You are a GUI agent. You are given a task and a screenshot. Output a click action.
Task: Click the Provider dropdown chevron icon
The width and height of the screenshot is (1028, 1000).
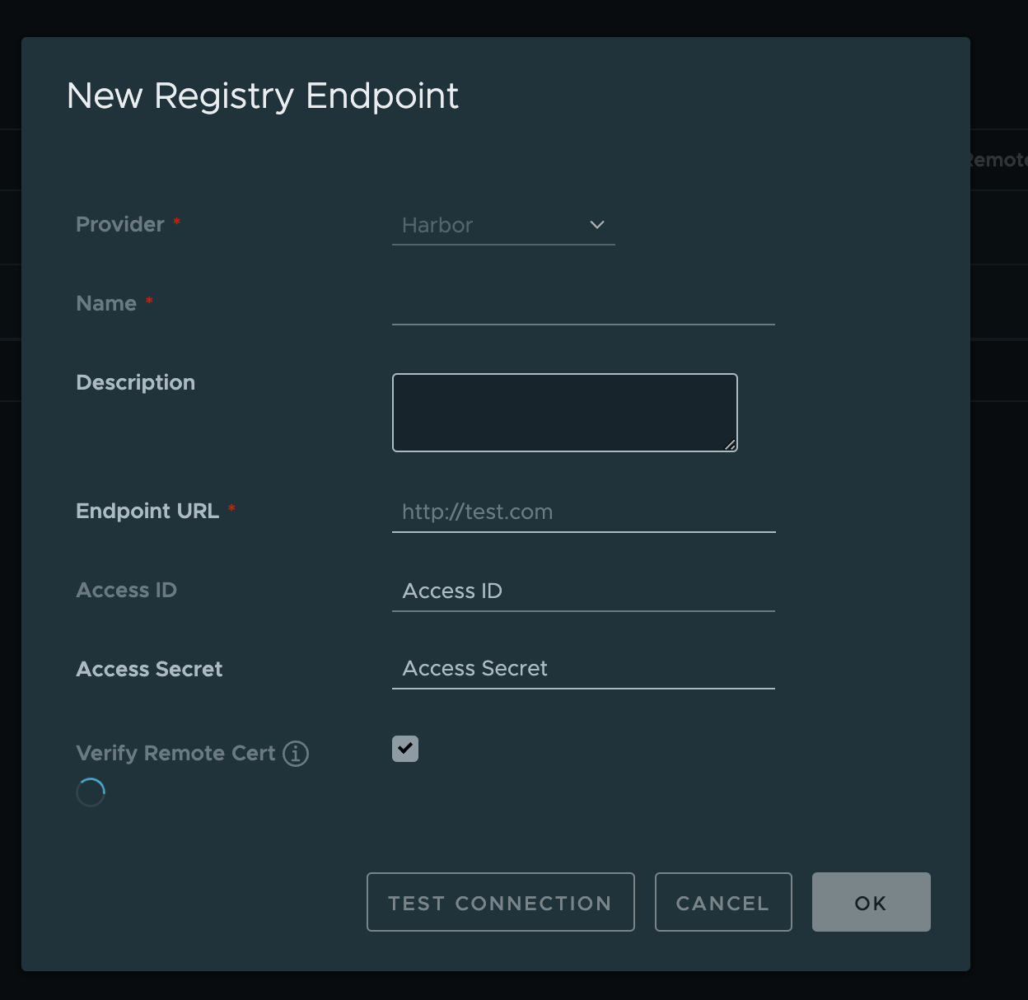596,224
